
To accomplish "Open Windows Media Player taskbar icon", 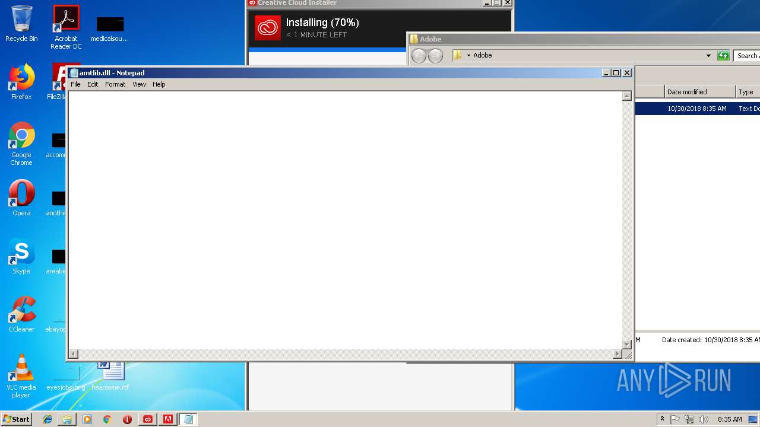I will point(87,419).
